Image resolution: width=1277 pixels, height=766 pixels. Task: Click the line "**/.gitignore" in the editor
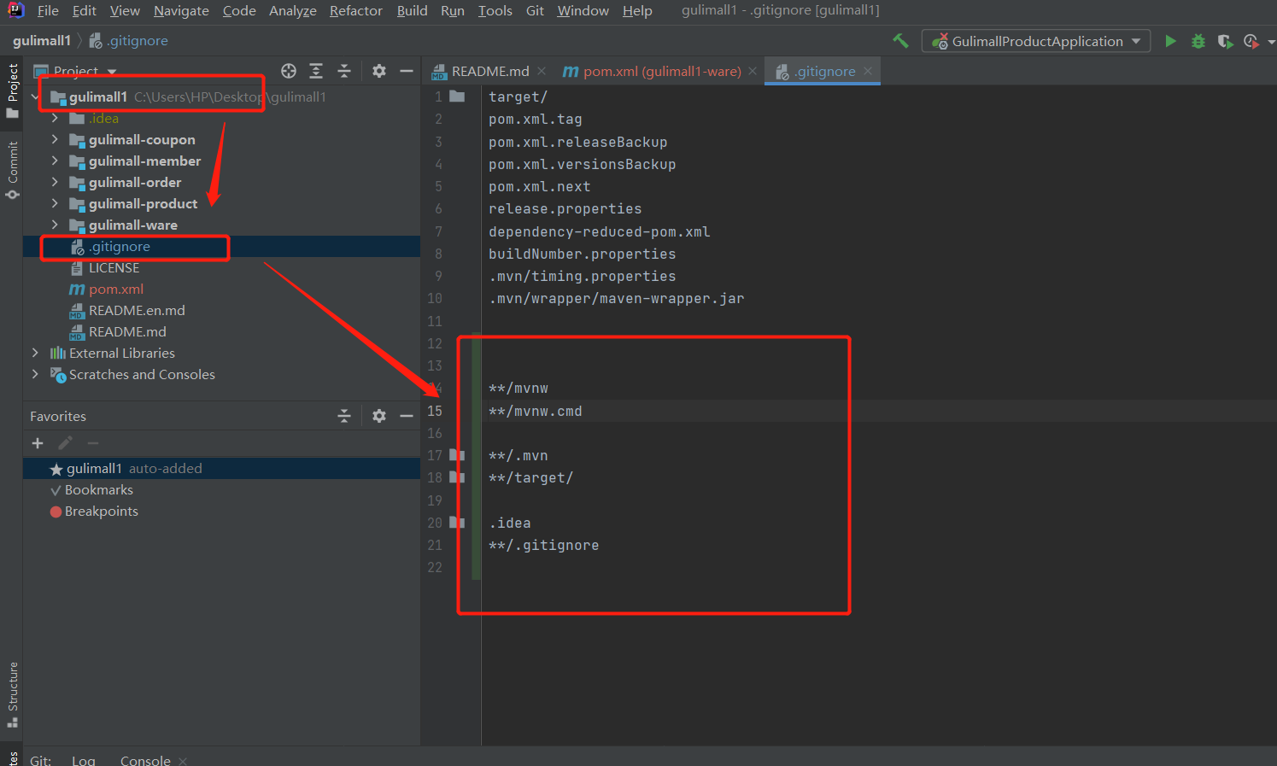544,545
